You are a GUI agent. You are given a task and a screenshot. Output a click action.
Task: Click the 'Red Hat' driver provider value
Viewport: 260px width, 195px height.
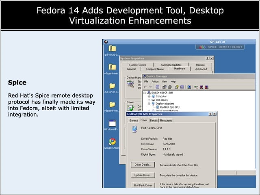pyautogui.click(x=167, y=139)
